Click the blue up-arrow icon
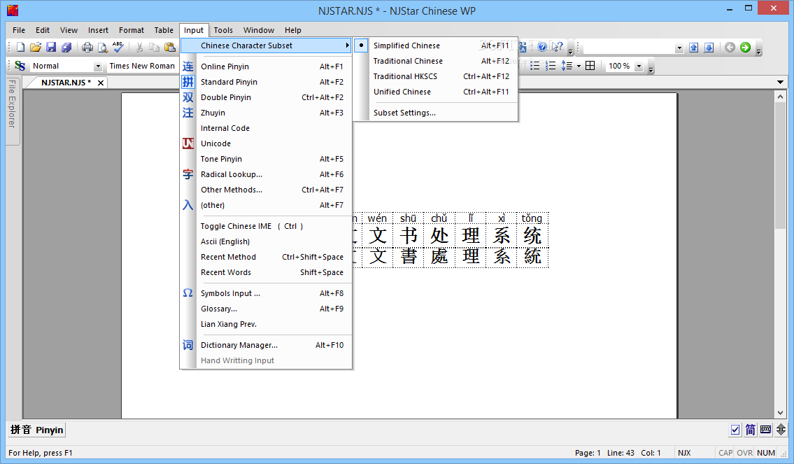This screenshot has height=464, width=794. [x=694, y=47]
